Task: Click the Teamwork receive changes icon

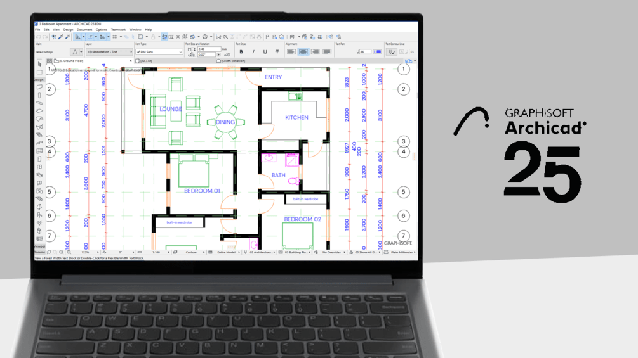Action: click(x=338, y=37)
